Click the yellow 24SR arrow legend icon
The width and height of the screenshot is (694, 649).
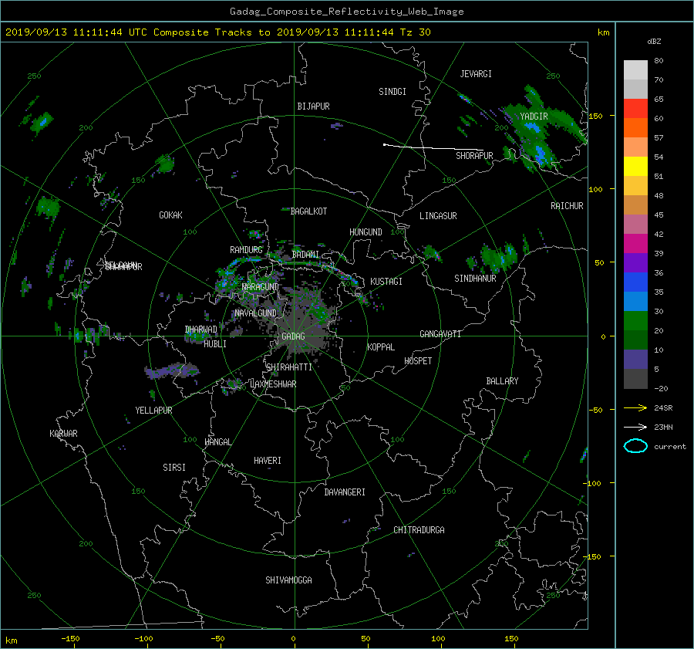(x=635, y=407)
